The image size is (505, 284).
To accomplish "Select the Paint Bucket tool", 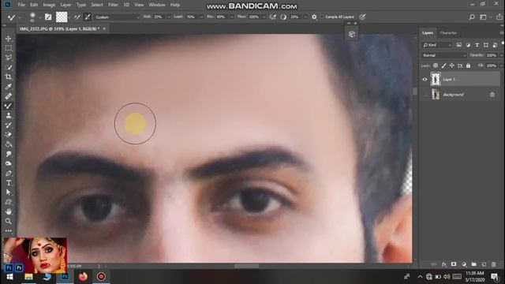I will 9,144.
